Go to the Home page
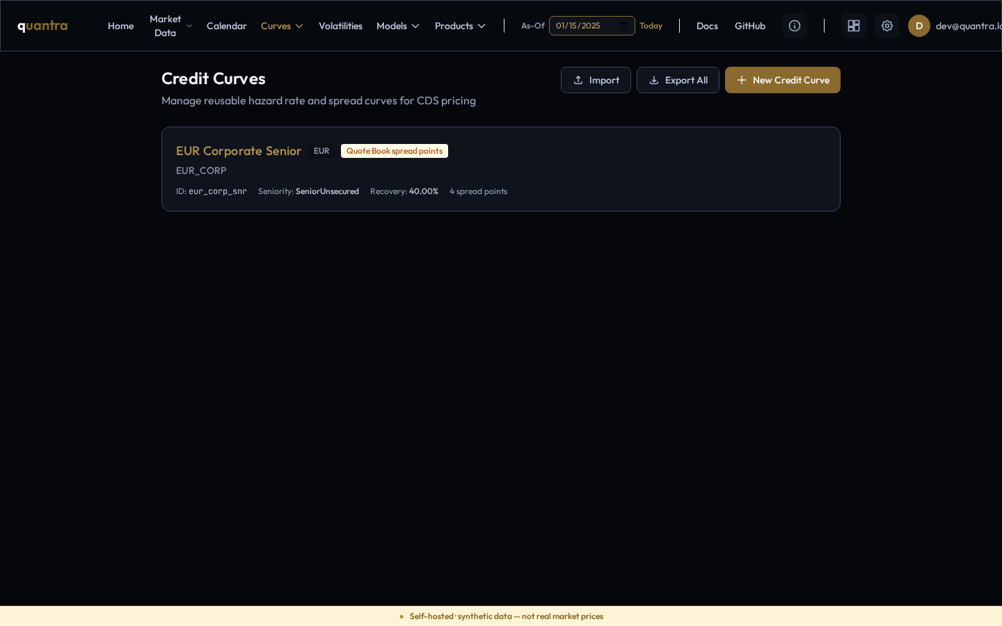The width and height of the screenshot is (1002, 626). click(x=120, y=26)
